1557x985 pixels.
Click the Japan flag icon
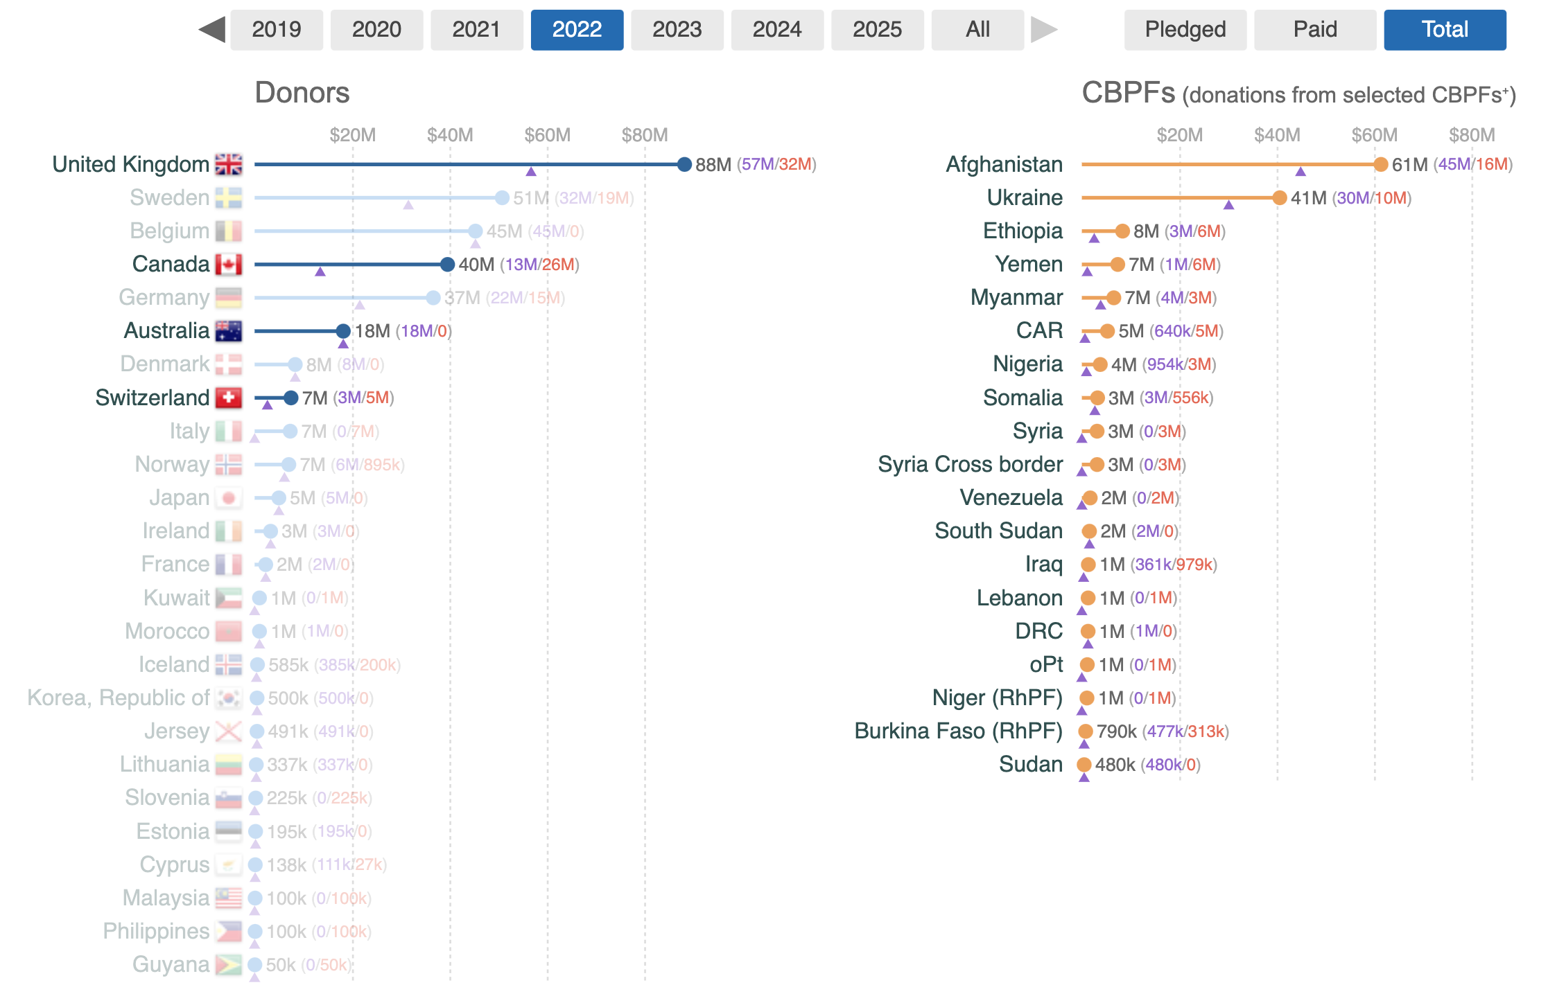coord(228,497)
